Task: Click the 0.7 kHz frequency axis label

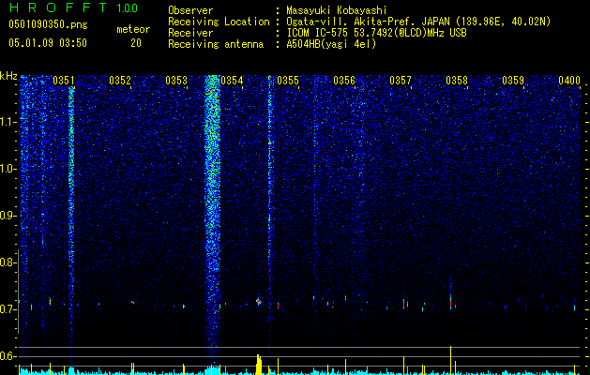Action: (8, 309)
